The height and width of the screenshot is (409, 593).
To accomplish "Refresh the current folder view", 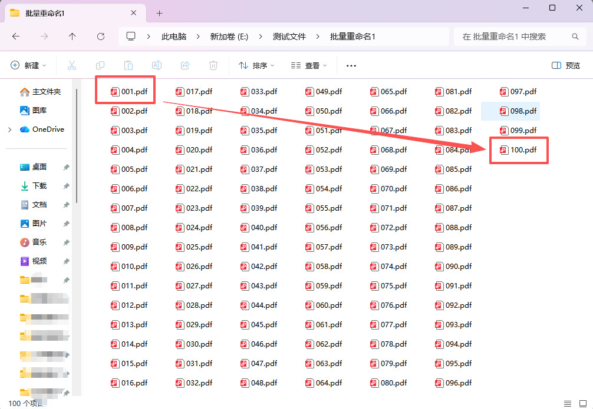I will (101, 36).
